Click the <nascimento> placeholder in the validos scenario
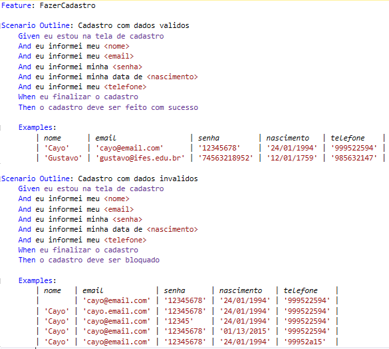Image resolution: width=389 pixels, height=349 pixels. 172,77
